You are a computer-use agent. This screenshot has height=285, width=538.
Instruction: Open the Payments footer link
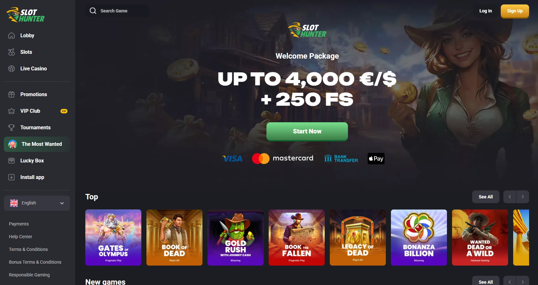tap(19, 224)
